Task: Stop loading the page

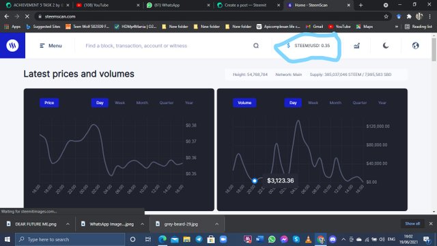Action: click(x=27, y=16)
